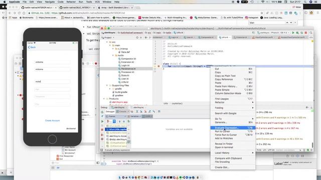Click browser reload icon
The image size is (321, 180).
(x=19, y=13)
